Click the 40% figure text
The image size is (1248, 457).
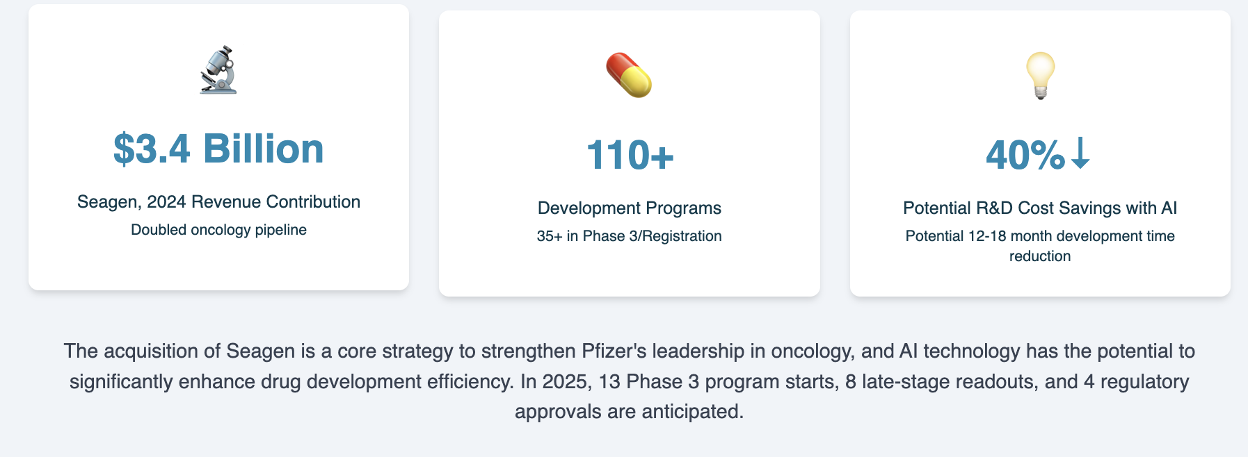(x=1025, y=155)
